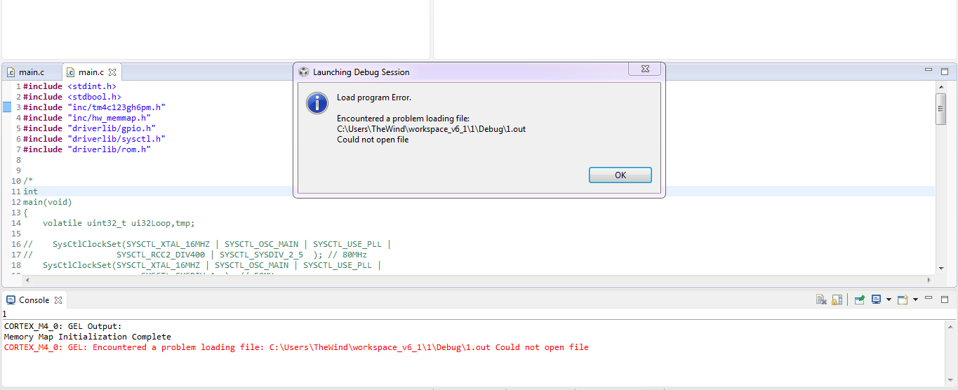Screen dimensions: 958x390
Task: Select the Console tab
Action: pyautogui.click(x=34, y=300)
